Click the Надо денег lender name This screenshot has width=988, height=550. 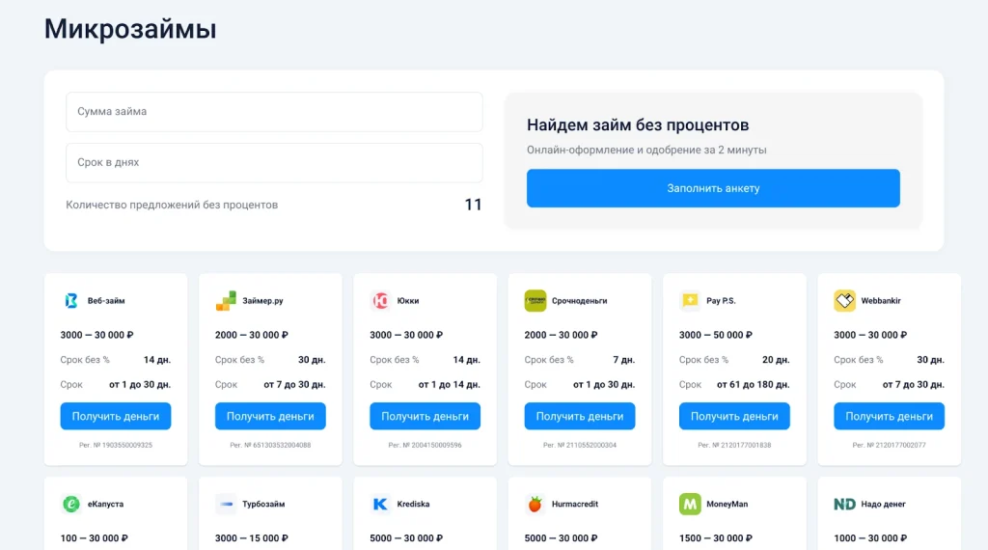click(x=884, y=504)
